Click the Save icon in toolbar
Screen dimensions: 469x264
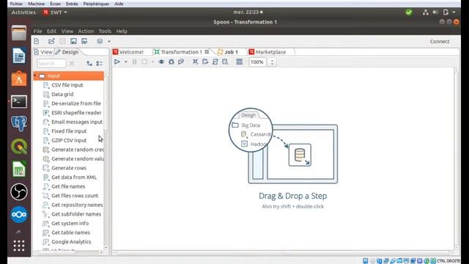coord(73,41)
